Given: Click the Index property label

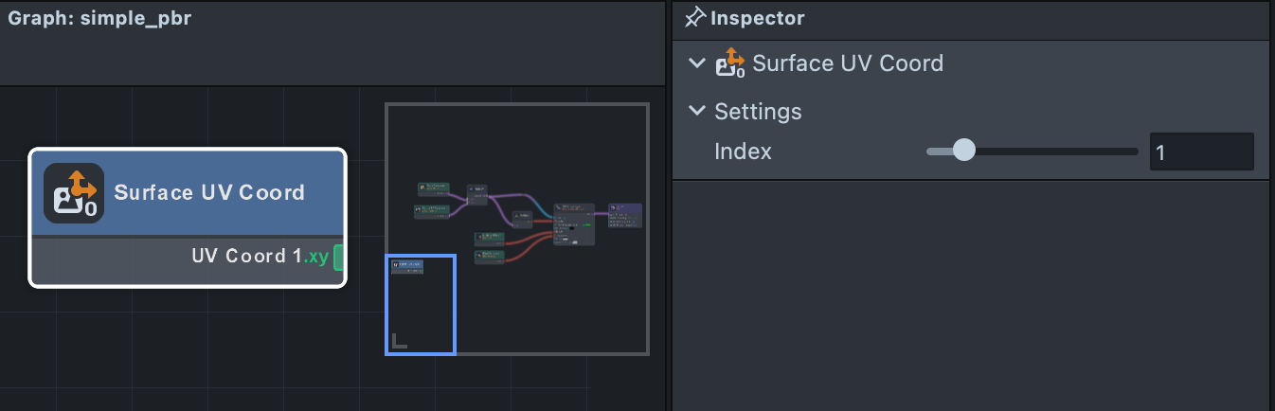Looking at the screenshot, I should coord(743,151).
